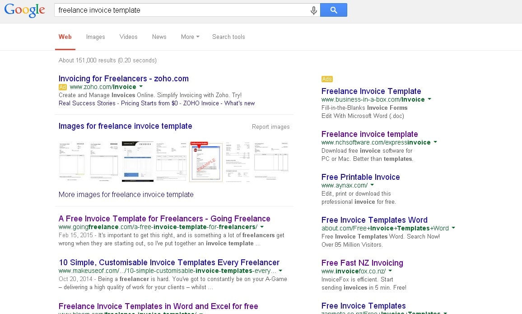Click the Google logo

[x=25, y=10]
